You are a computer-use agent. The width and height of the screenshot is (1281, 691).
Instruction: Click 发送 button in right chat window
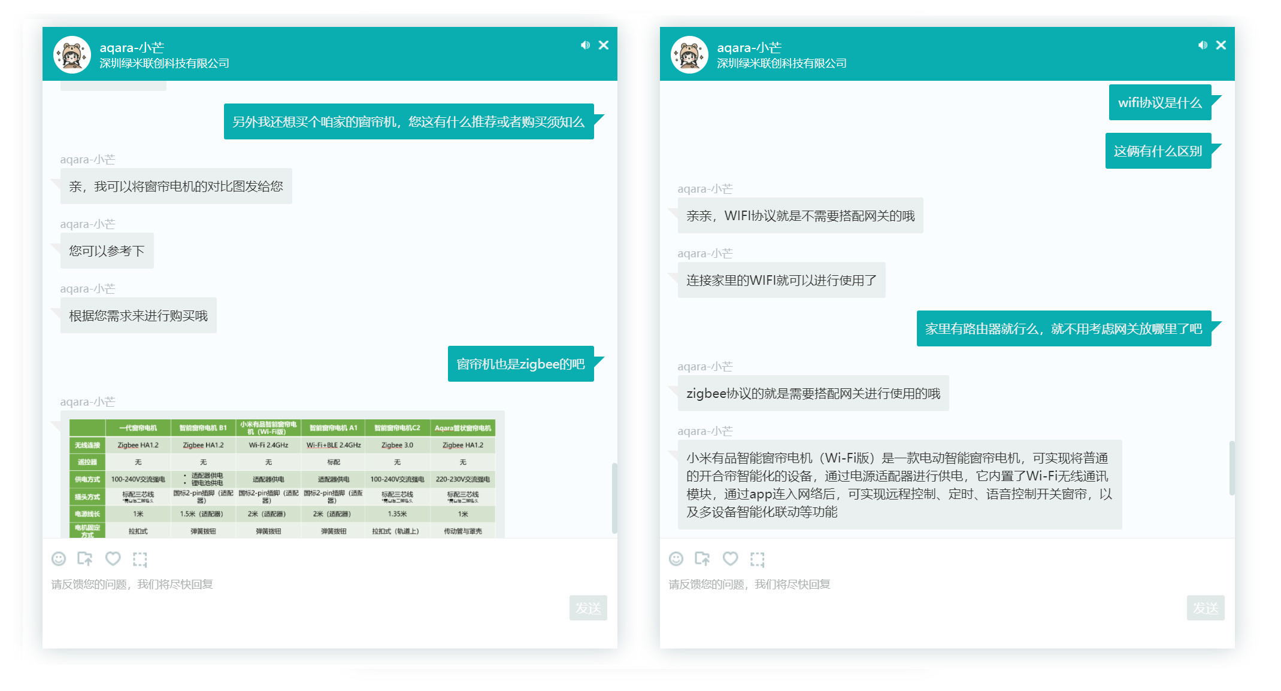coord(1206,608)
